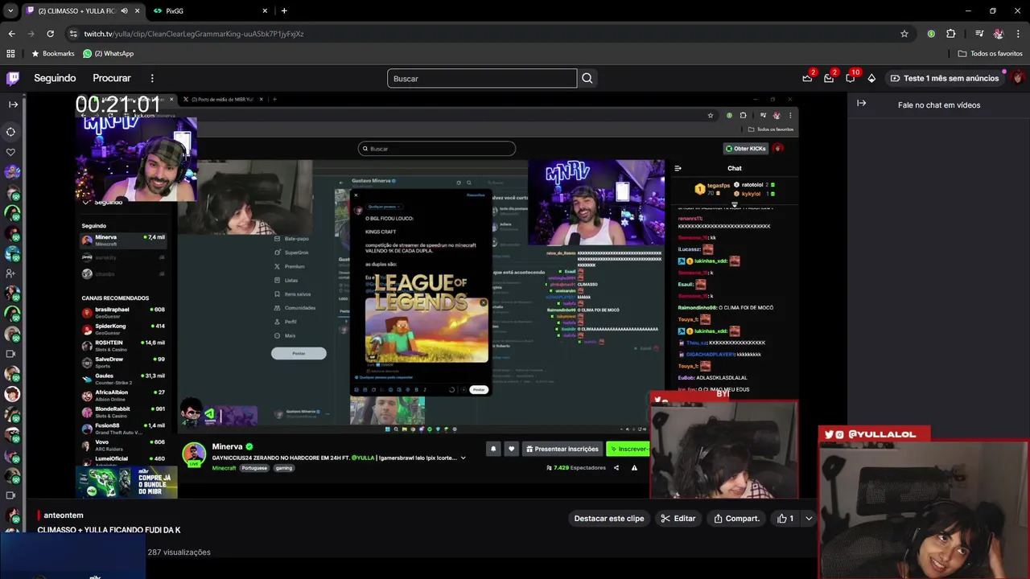Screen dimensions: 1030x579
Task: Open the Bookmarks folder
Action: tap(53, 54)
